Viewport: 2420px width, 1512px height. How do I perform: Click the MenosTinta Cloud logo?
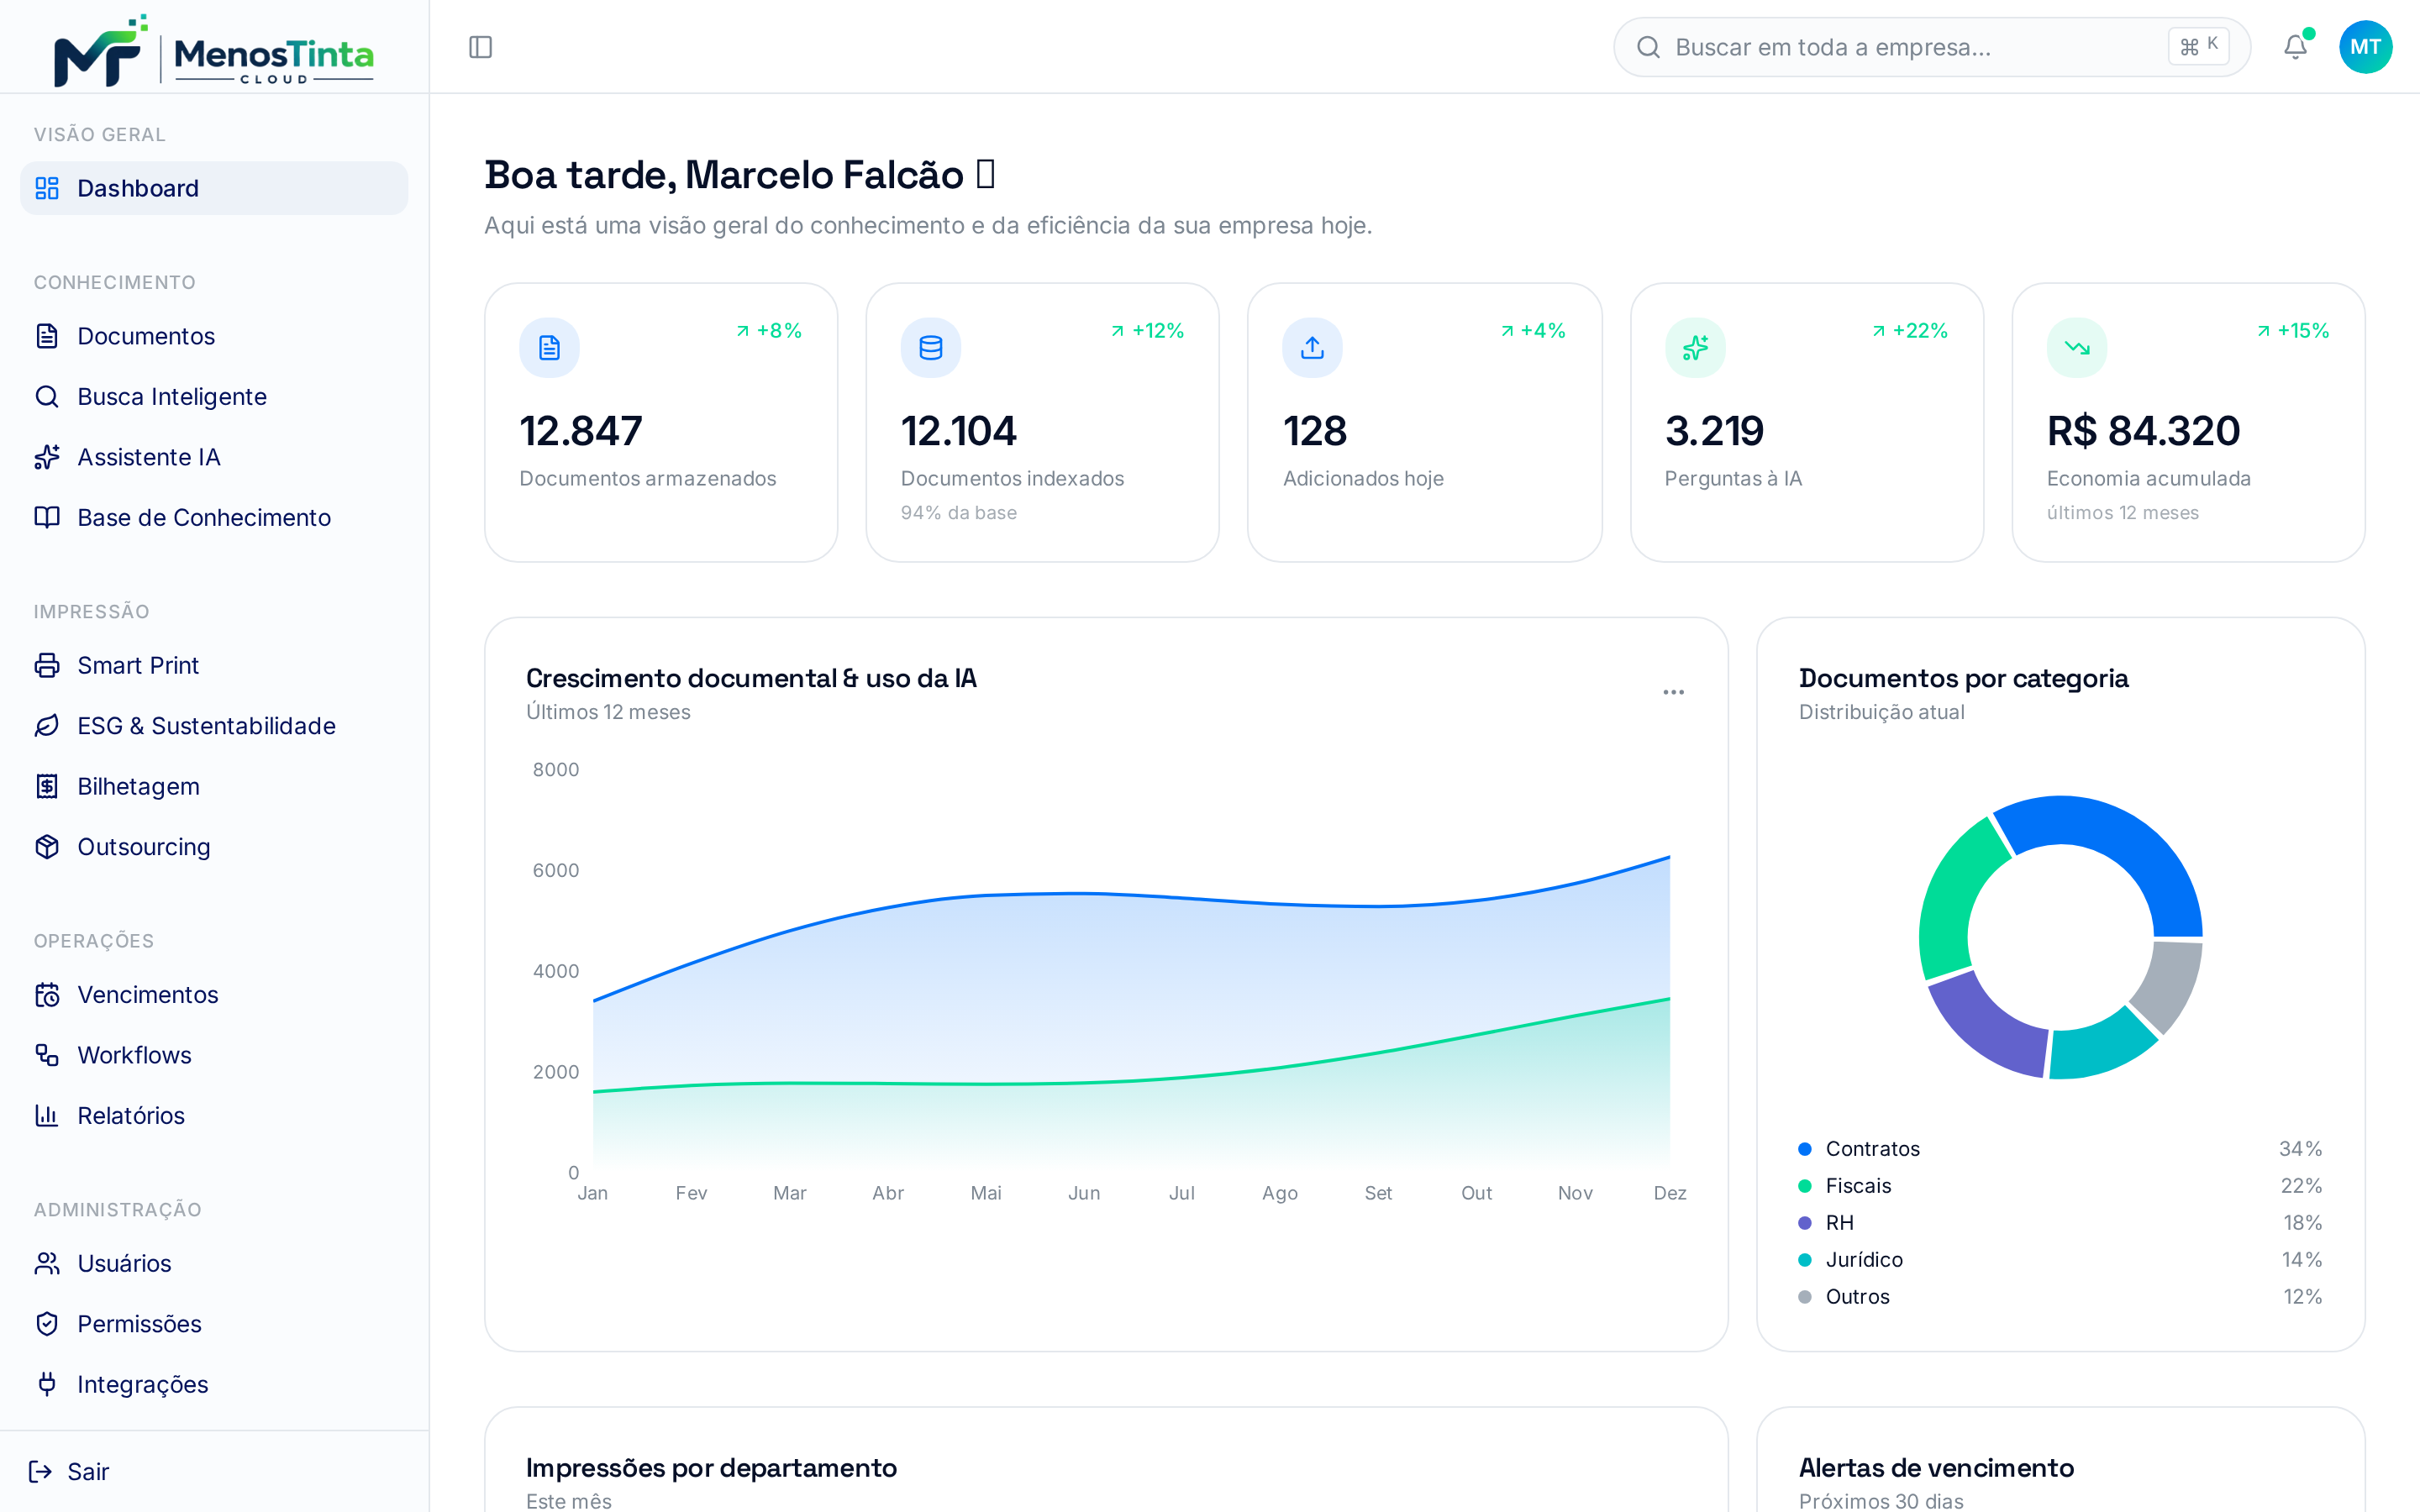[214, 50]
